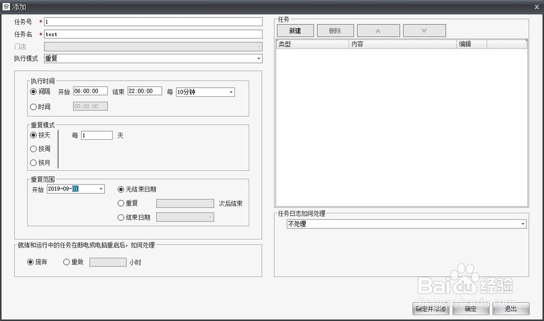
Task: Click the 确定 button
Action: pos(471,309)
